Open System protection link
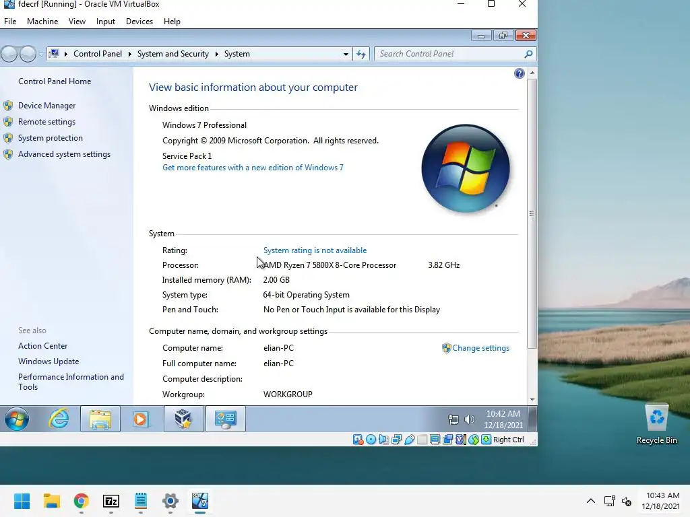690x517 pixels. tap(50, 138)
